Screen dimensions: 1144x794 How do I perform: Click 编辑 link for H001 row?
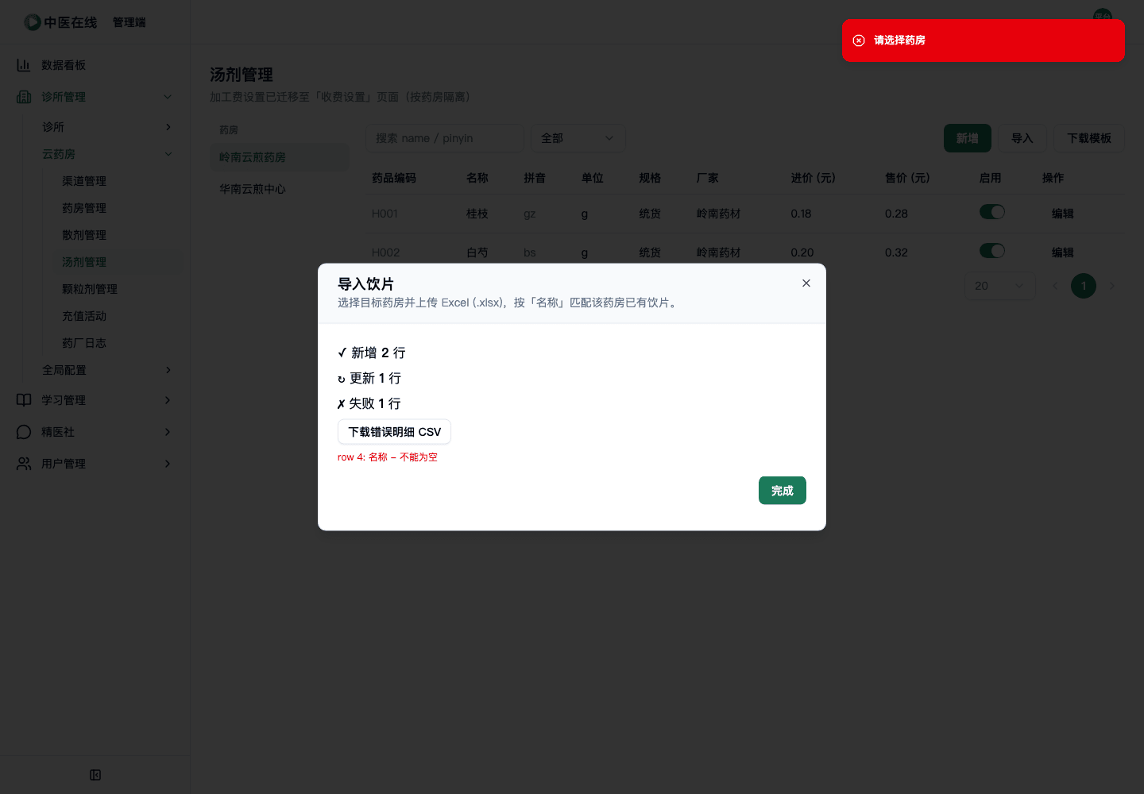click(1063, 214)
